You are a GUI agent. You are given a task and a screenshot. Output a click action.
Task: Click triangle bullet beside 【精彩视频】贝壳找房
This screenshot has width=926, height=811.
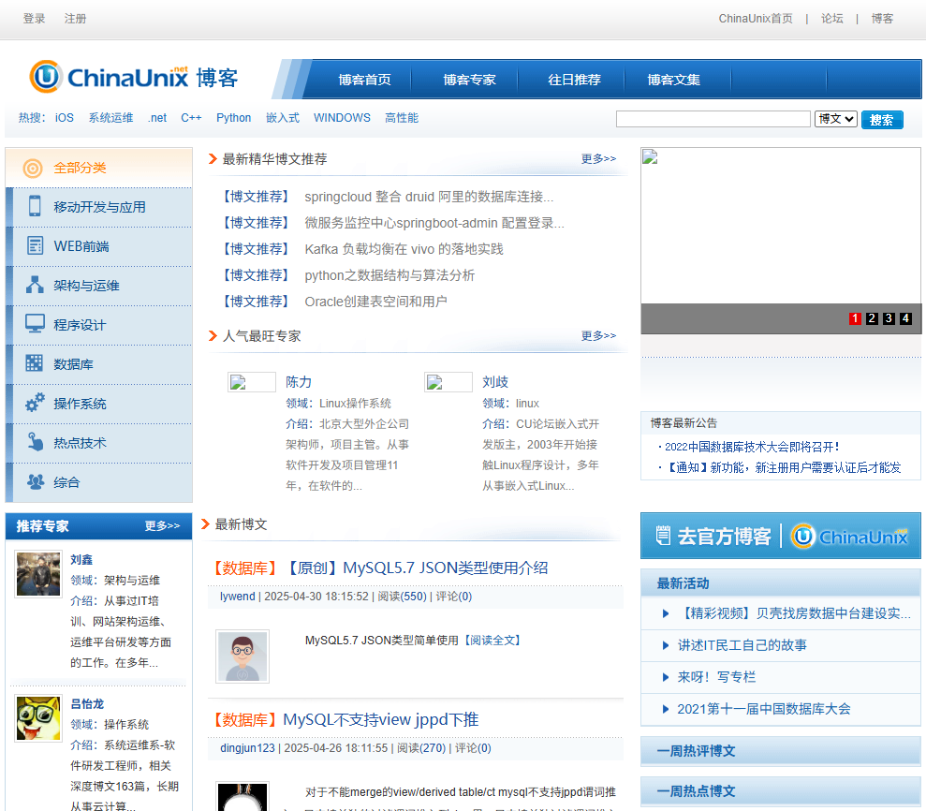[x=666, y=613]
